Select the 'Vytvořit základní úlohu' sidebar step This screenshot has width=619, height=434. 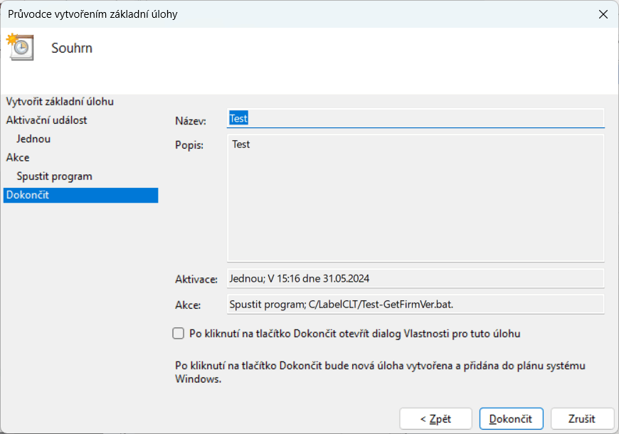60,102
